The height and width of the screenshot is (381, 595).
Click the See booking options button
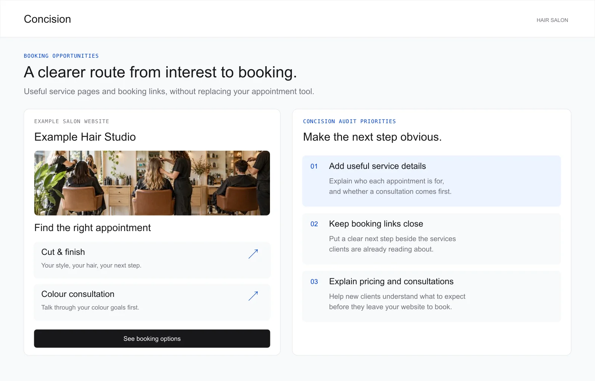[152, 339]
